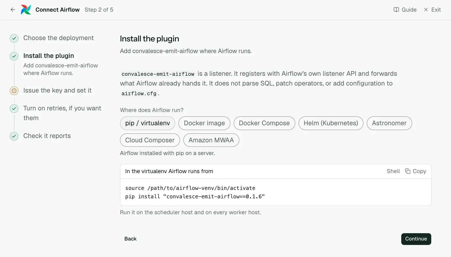451x257 pixels.
Task: Select the pip / virtualenv option
Action: [147, 123]
